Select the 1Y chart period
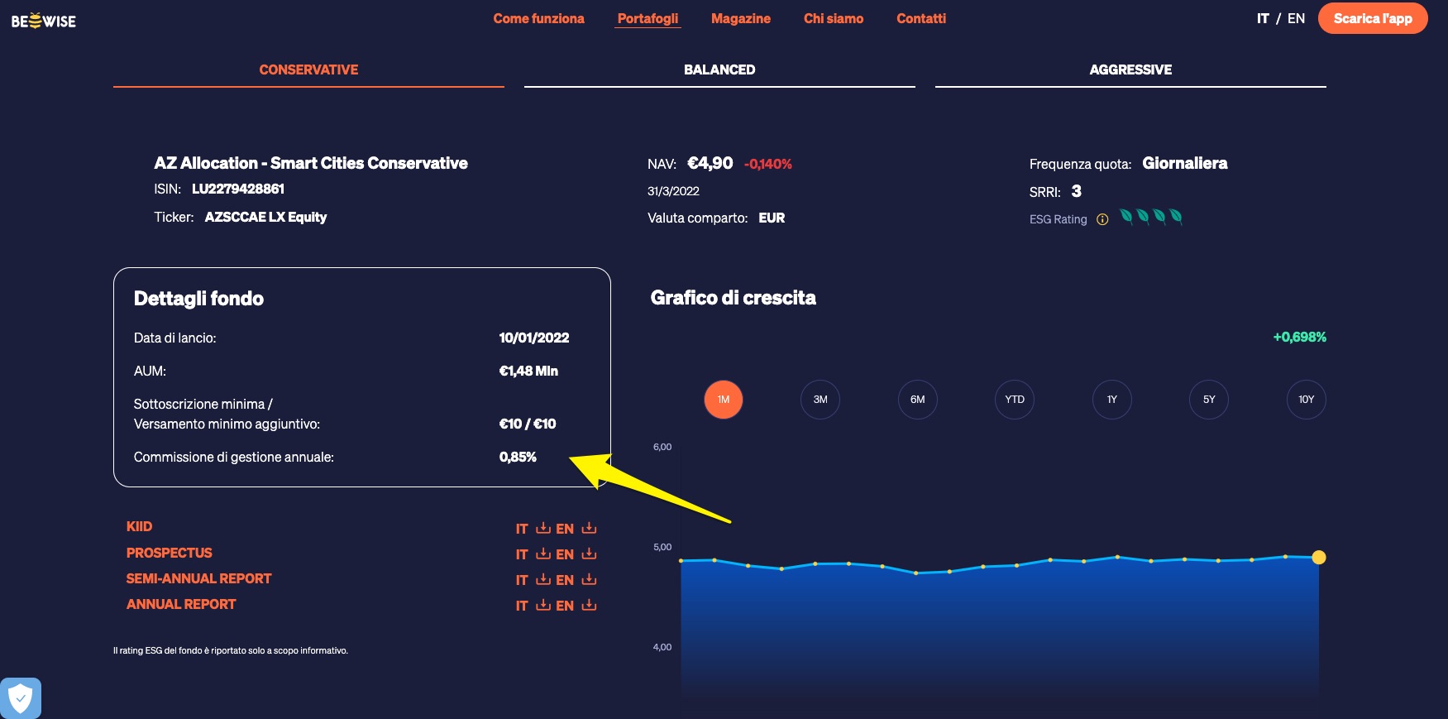1448x719 pixels. coord(1112,400)
